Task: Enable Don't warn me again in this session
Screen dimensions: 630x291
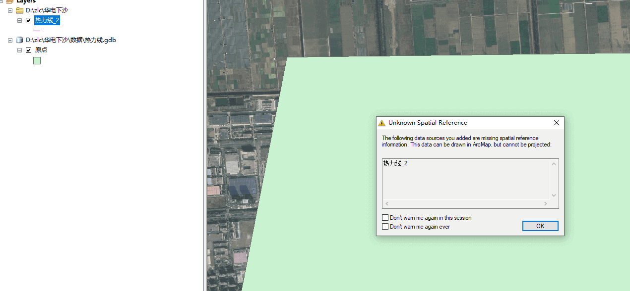Action: [x=385, y=218]
